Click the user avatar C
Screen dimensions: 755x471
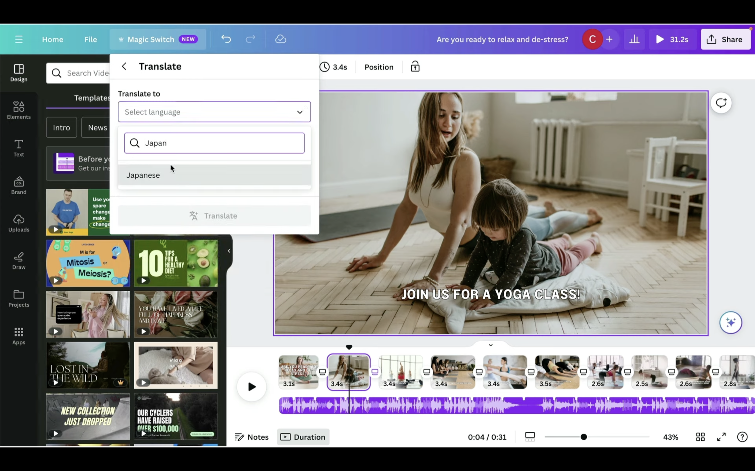tap(592, 39)
